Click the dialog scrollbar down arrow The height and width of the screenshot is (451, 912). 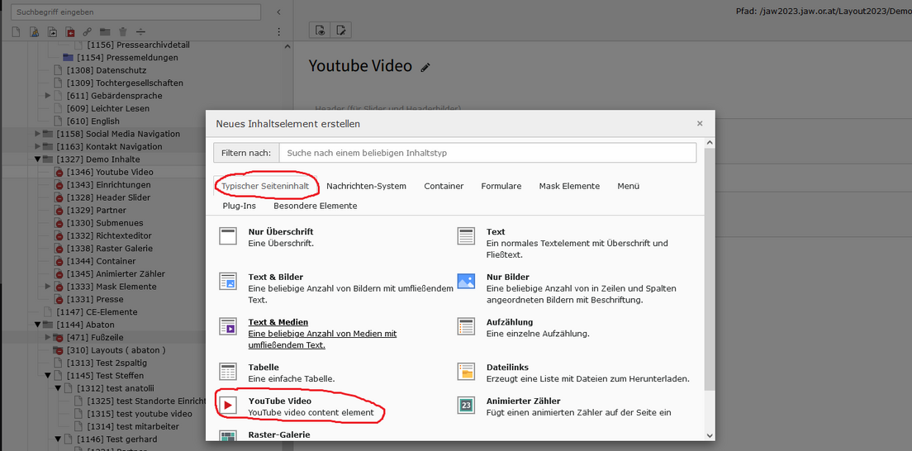coord(710,435)
